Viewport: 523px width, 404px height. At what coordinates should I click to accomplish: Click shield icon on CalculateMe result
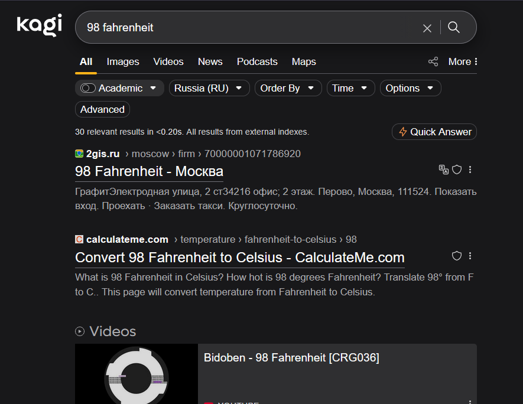(x=457, y=256)
